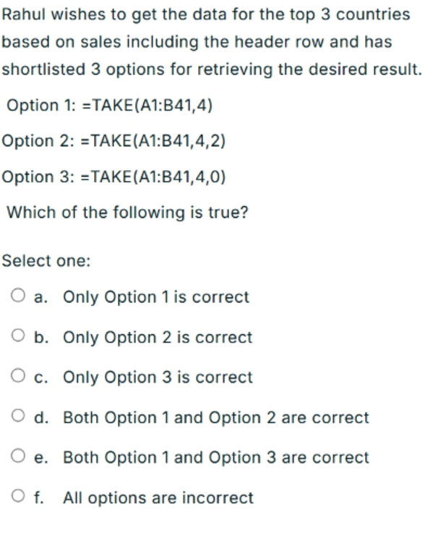Select radio button for answer a
Viewport: 438px width, 541px height.
[x=18, y=295]
